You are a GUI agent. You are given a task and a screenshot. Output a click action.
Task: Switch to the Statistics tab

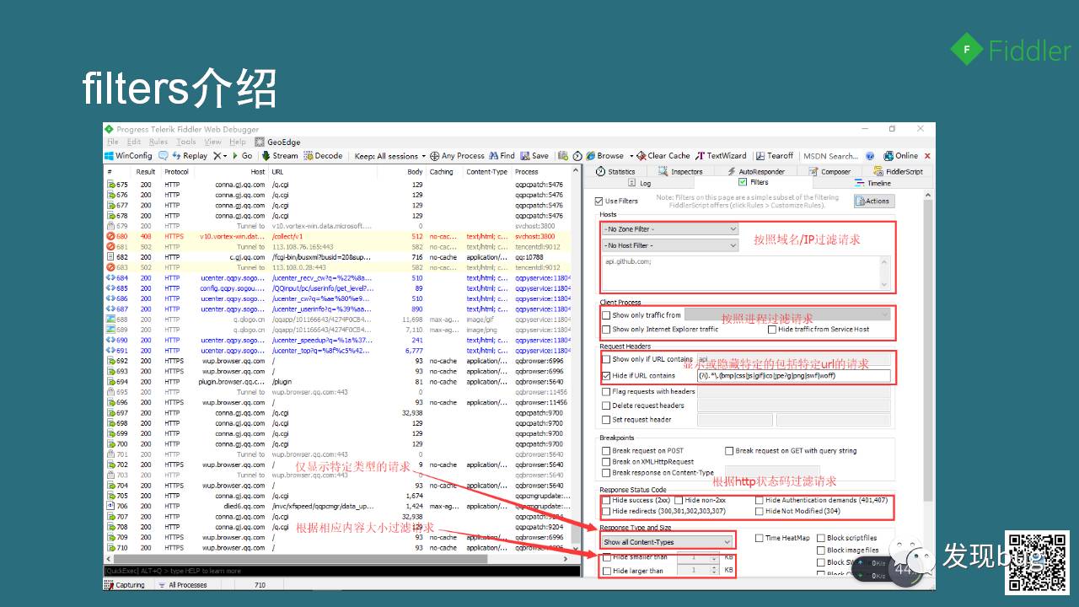[616, 171]
